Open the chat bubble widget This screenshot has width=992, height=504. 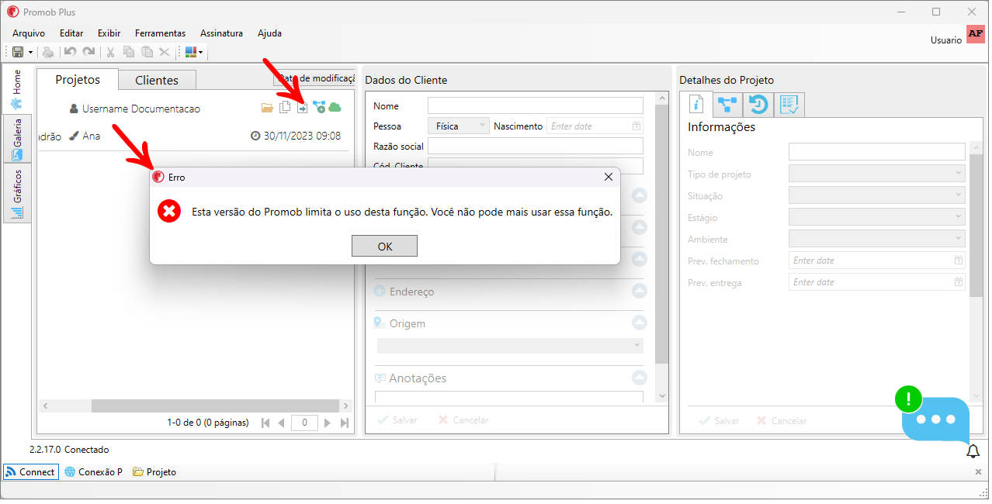[x=935, y=419]
